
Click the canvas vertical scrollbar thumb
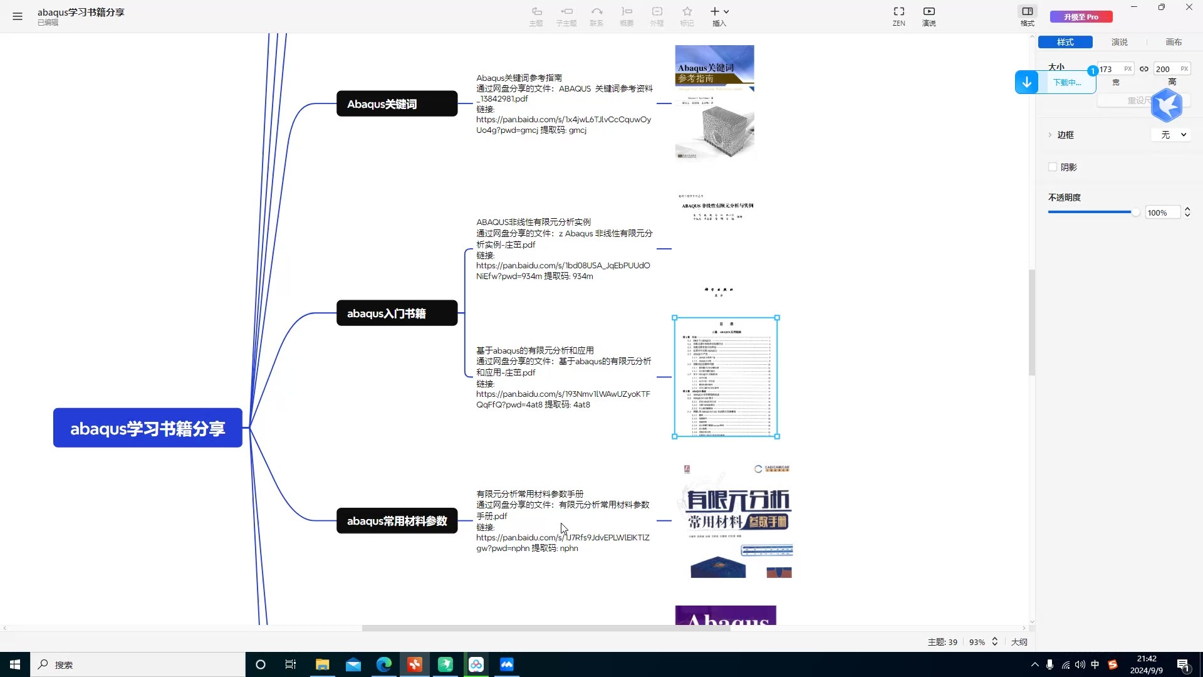click(1031, 322)
